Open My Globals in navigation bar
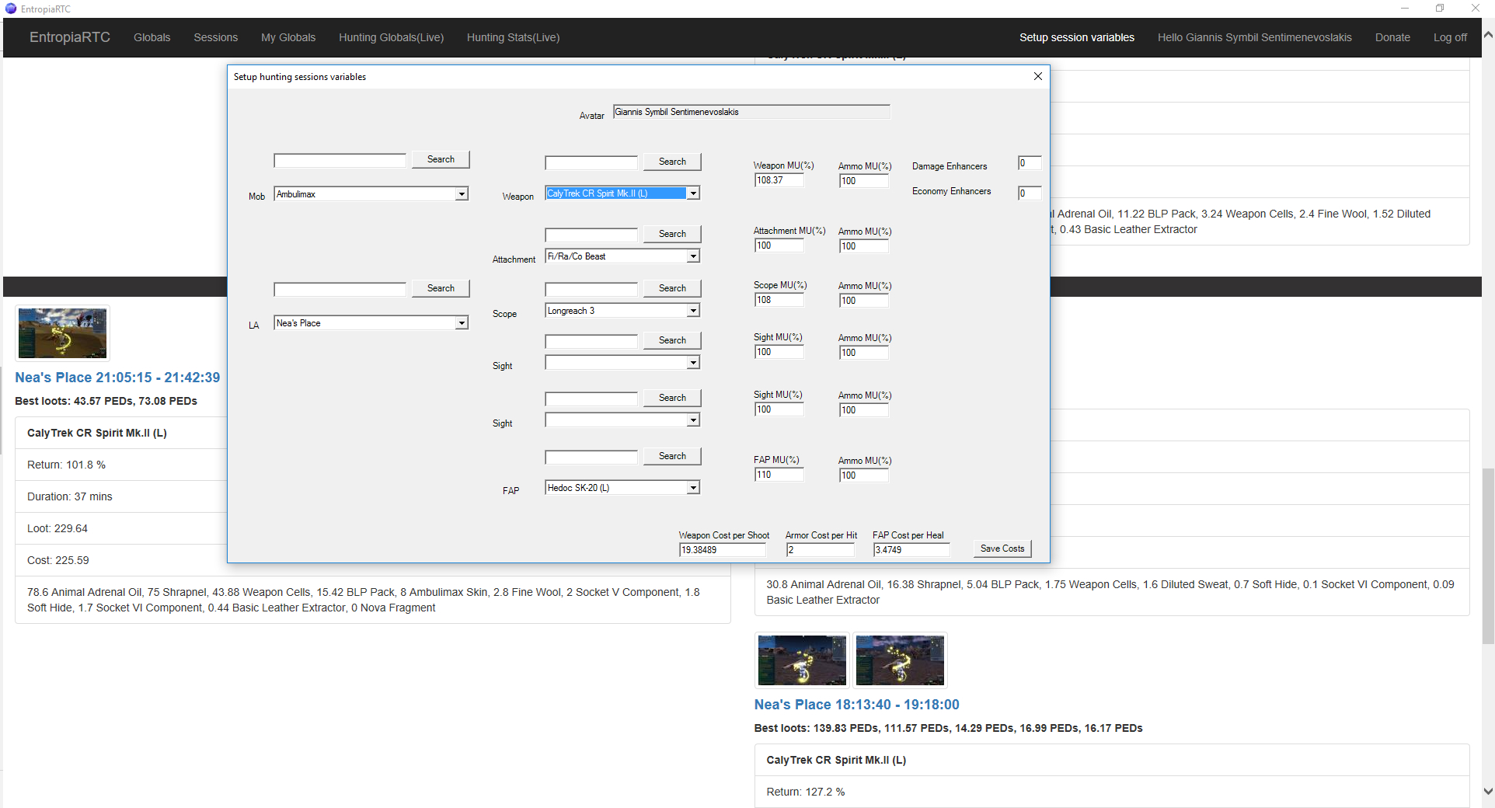1495x808 pixels. click(288, 37)
